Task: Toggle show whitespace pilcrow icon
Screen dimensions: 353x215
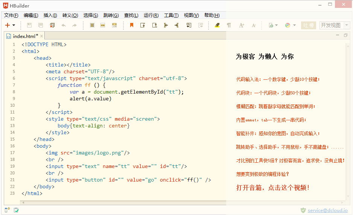Action: click(229, 25)
